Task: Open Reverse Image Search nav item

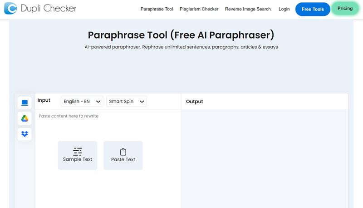Action: (x=248, y=9)
